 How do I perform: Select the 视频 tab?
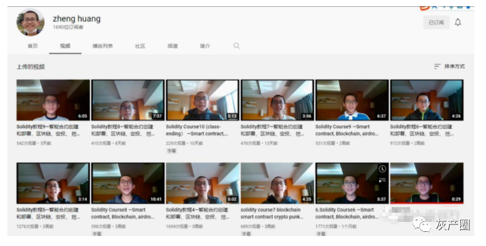(x=65, y=46)
